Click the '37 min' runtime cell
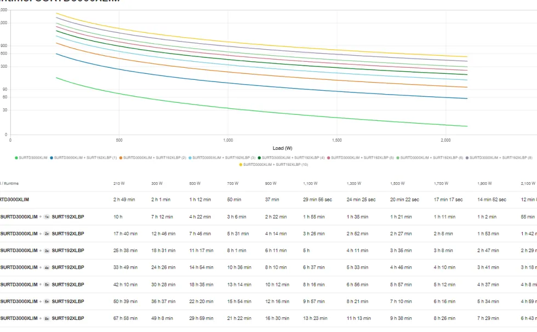The image size is (537, 332). [x=272, y=200]
